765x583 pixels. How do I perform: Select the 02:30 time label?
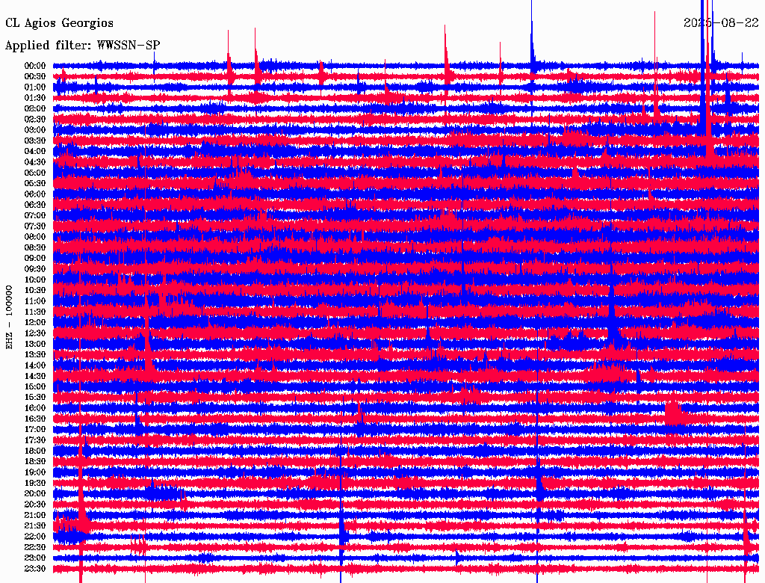point(35,119)
